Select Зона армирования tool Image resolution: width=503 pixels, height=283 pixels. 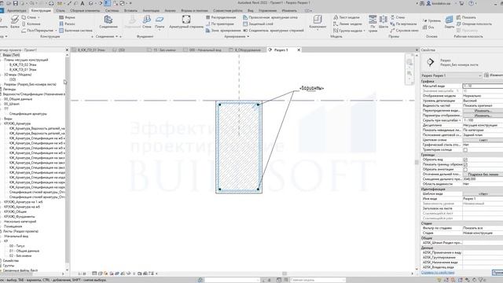click(x=223, y=31)
